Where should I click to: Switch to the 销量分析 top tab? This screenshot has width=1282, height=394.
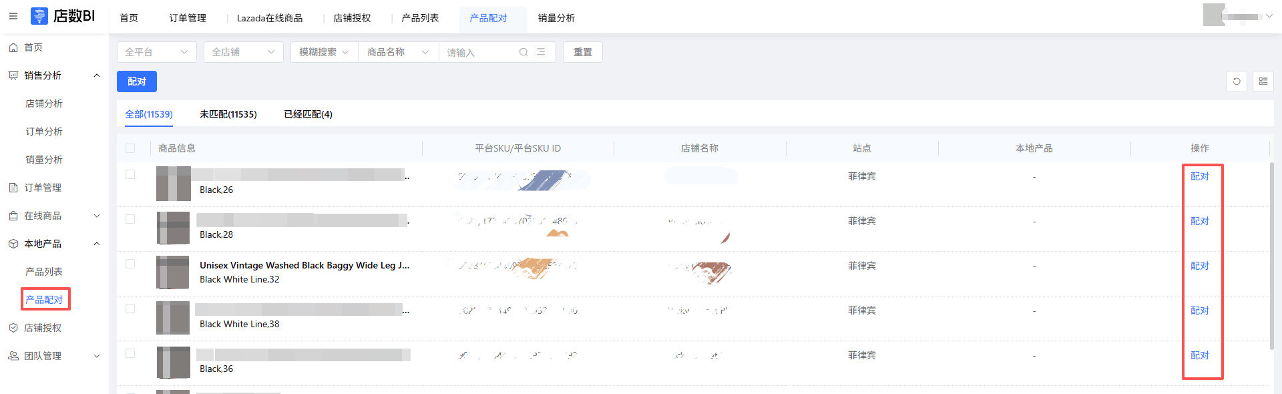click(x=556, y=18)
